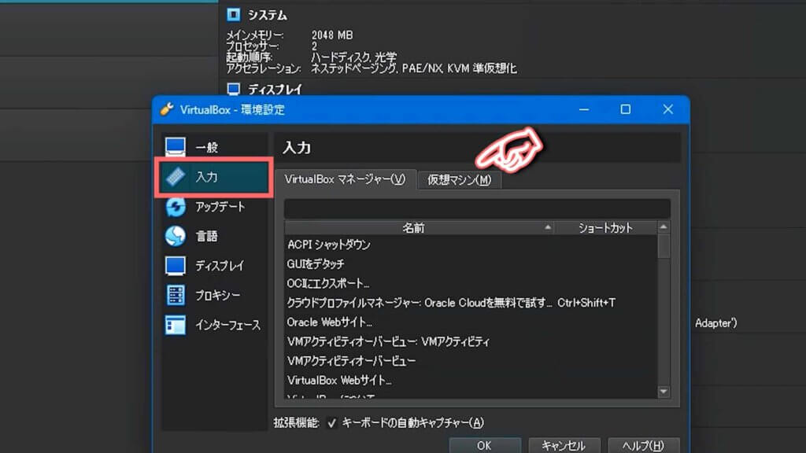Image resolution: width=806 pixels, height=453 pixels.
Task: Click the ディスプレイ section icon behind the dialog
Action: [233, 90]
